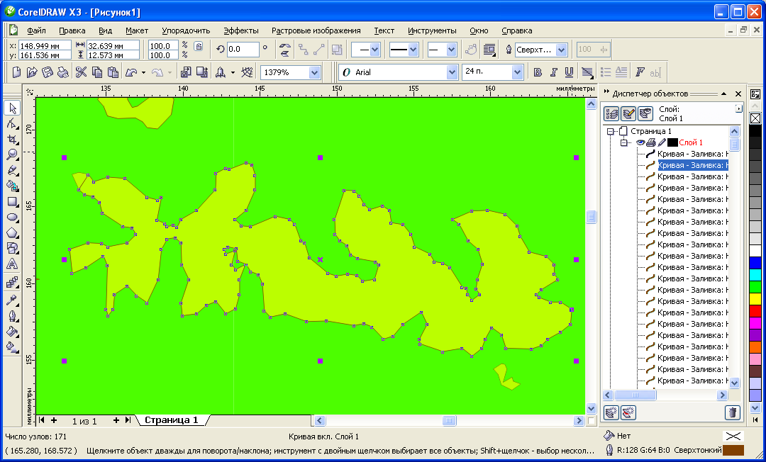Select the first Кривая - Заливка item in the list
The height and width of the screenshot is (462, 766).
pos(692,154)
